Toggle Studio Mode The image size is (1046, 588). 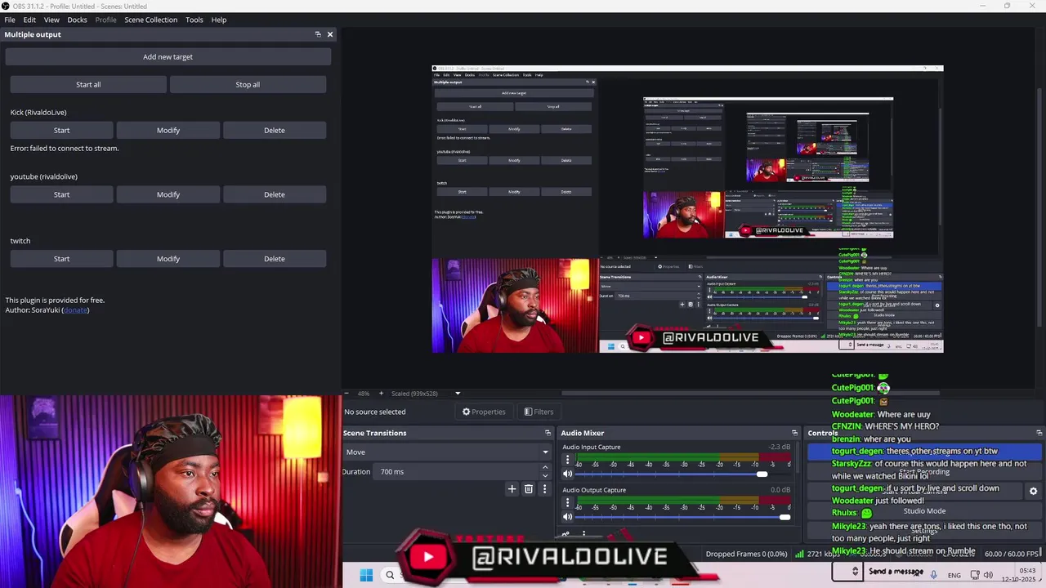click(924, 511)
